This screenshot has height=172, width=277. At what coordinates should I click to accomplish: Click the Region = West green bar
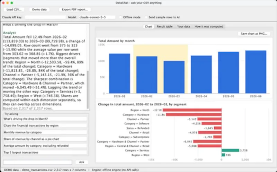coord(223,155)
